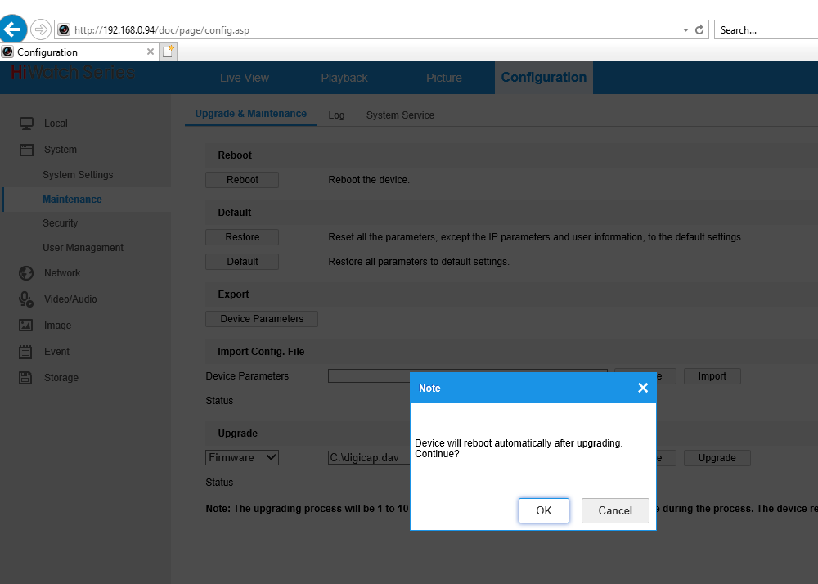Expand the address bar history dropdown arrow
The height and width of the screenshot is (584, 818).
pyautogui.click(x=685, y=30)
